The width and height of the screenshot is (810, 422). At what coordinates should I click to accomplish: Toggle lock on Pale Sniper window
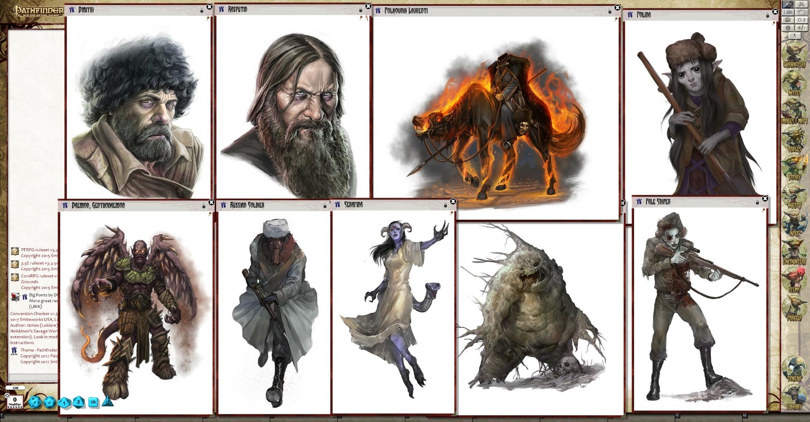[757, 202]
